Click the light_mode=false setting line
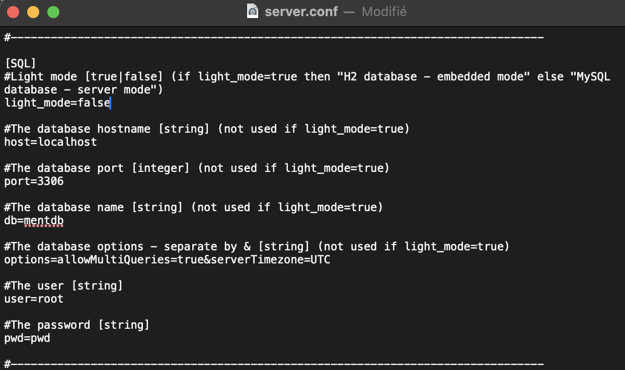 pos(57,103)
